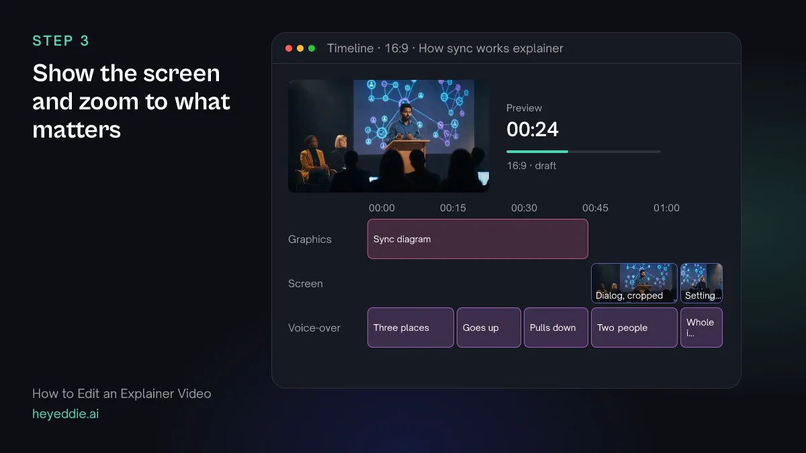Select the Setting... screen clip
806x453 pixels.
coord(701,283)
